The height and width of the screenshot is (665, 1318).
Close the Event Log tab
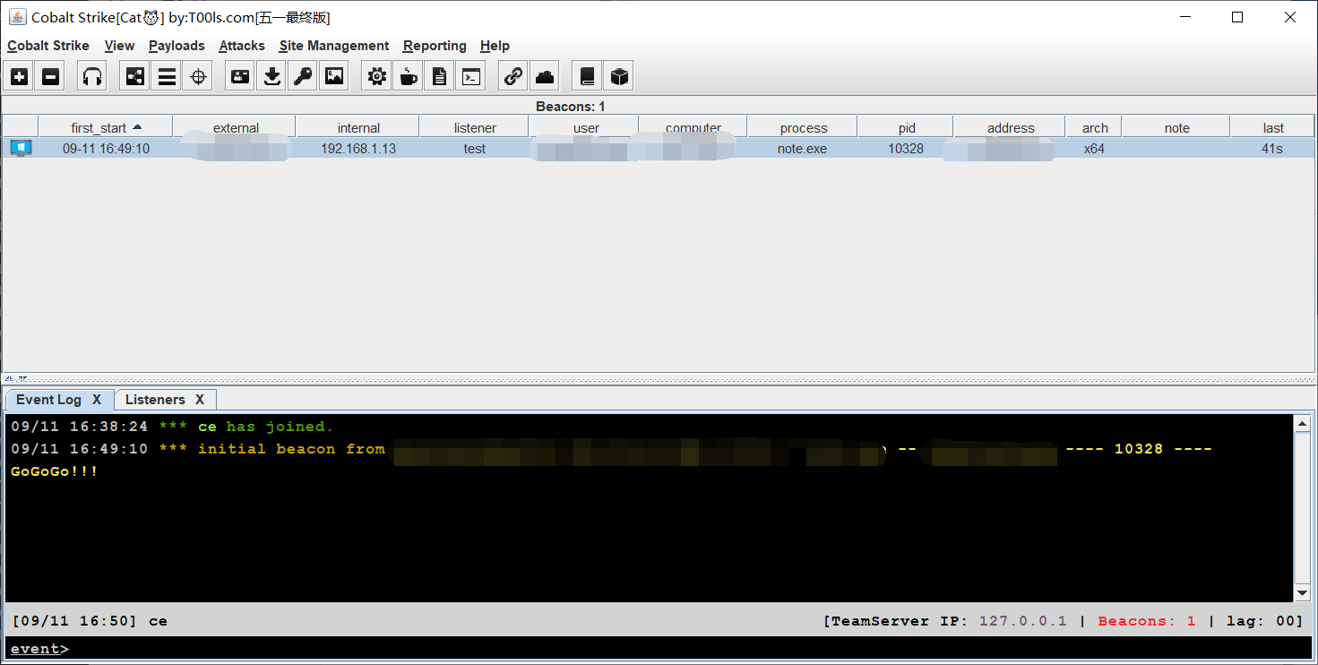98,400
